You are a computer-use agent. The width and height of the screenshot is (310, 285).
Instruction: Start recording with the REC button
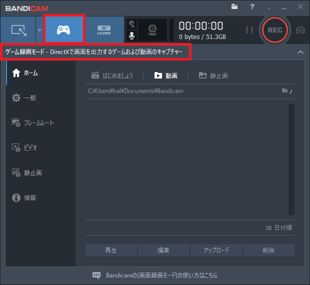(x=275, y=30)
